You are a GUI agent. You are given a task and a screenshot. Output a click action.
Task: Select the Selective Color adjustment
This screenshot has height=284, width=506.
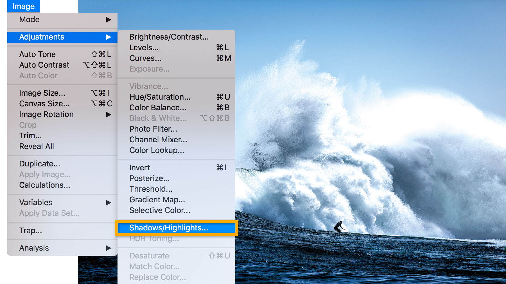point(159,210)
